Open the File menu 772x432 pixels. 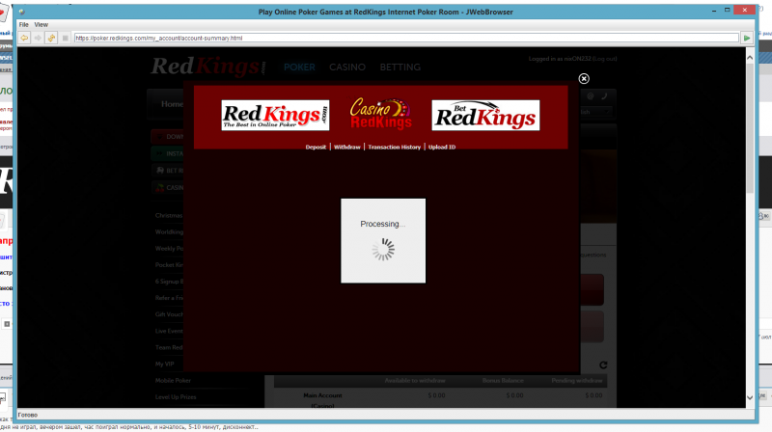(23, 25)
